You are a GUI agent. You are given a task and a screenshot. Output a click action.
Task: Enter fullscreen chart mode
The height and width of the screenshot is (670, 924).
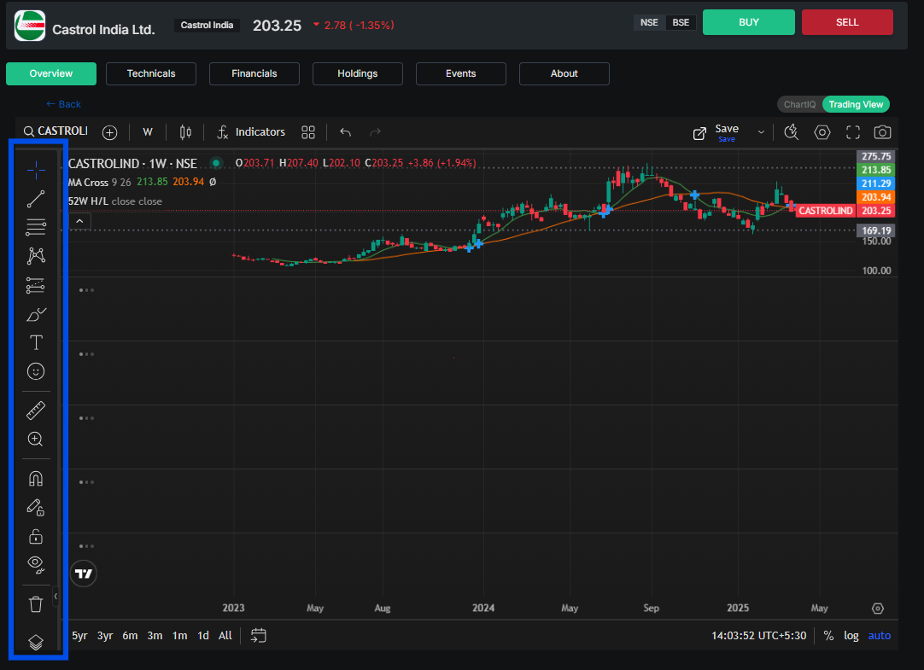click(852, 132)
